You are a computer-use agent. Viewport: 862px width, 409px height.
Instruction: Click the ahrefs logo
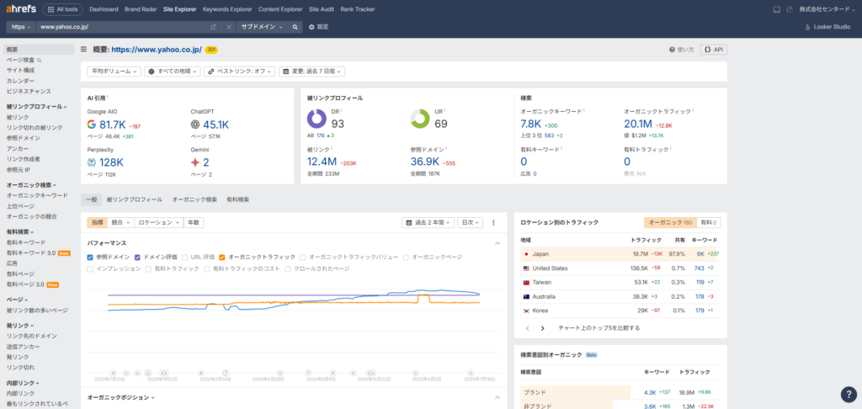point(21,9)
